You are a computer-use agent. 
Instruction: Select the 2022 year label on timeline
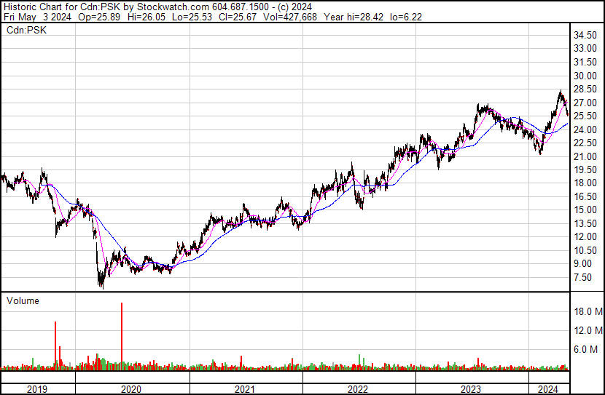coord(358,389)
